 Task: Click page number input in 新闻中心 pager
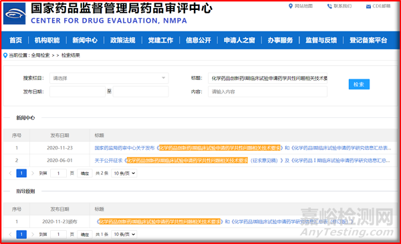[59, 173]
